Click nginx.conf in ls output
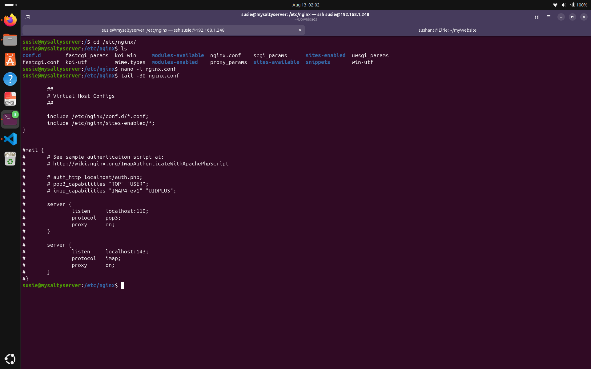 pyautogui.click(x=225, y=55)
